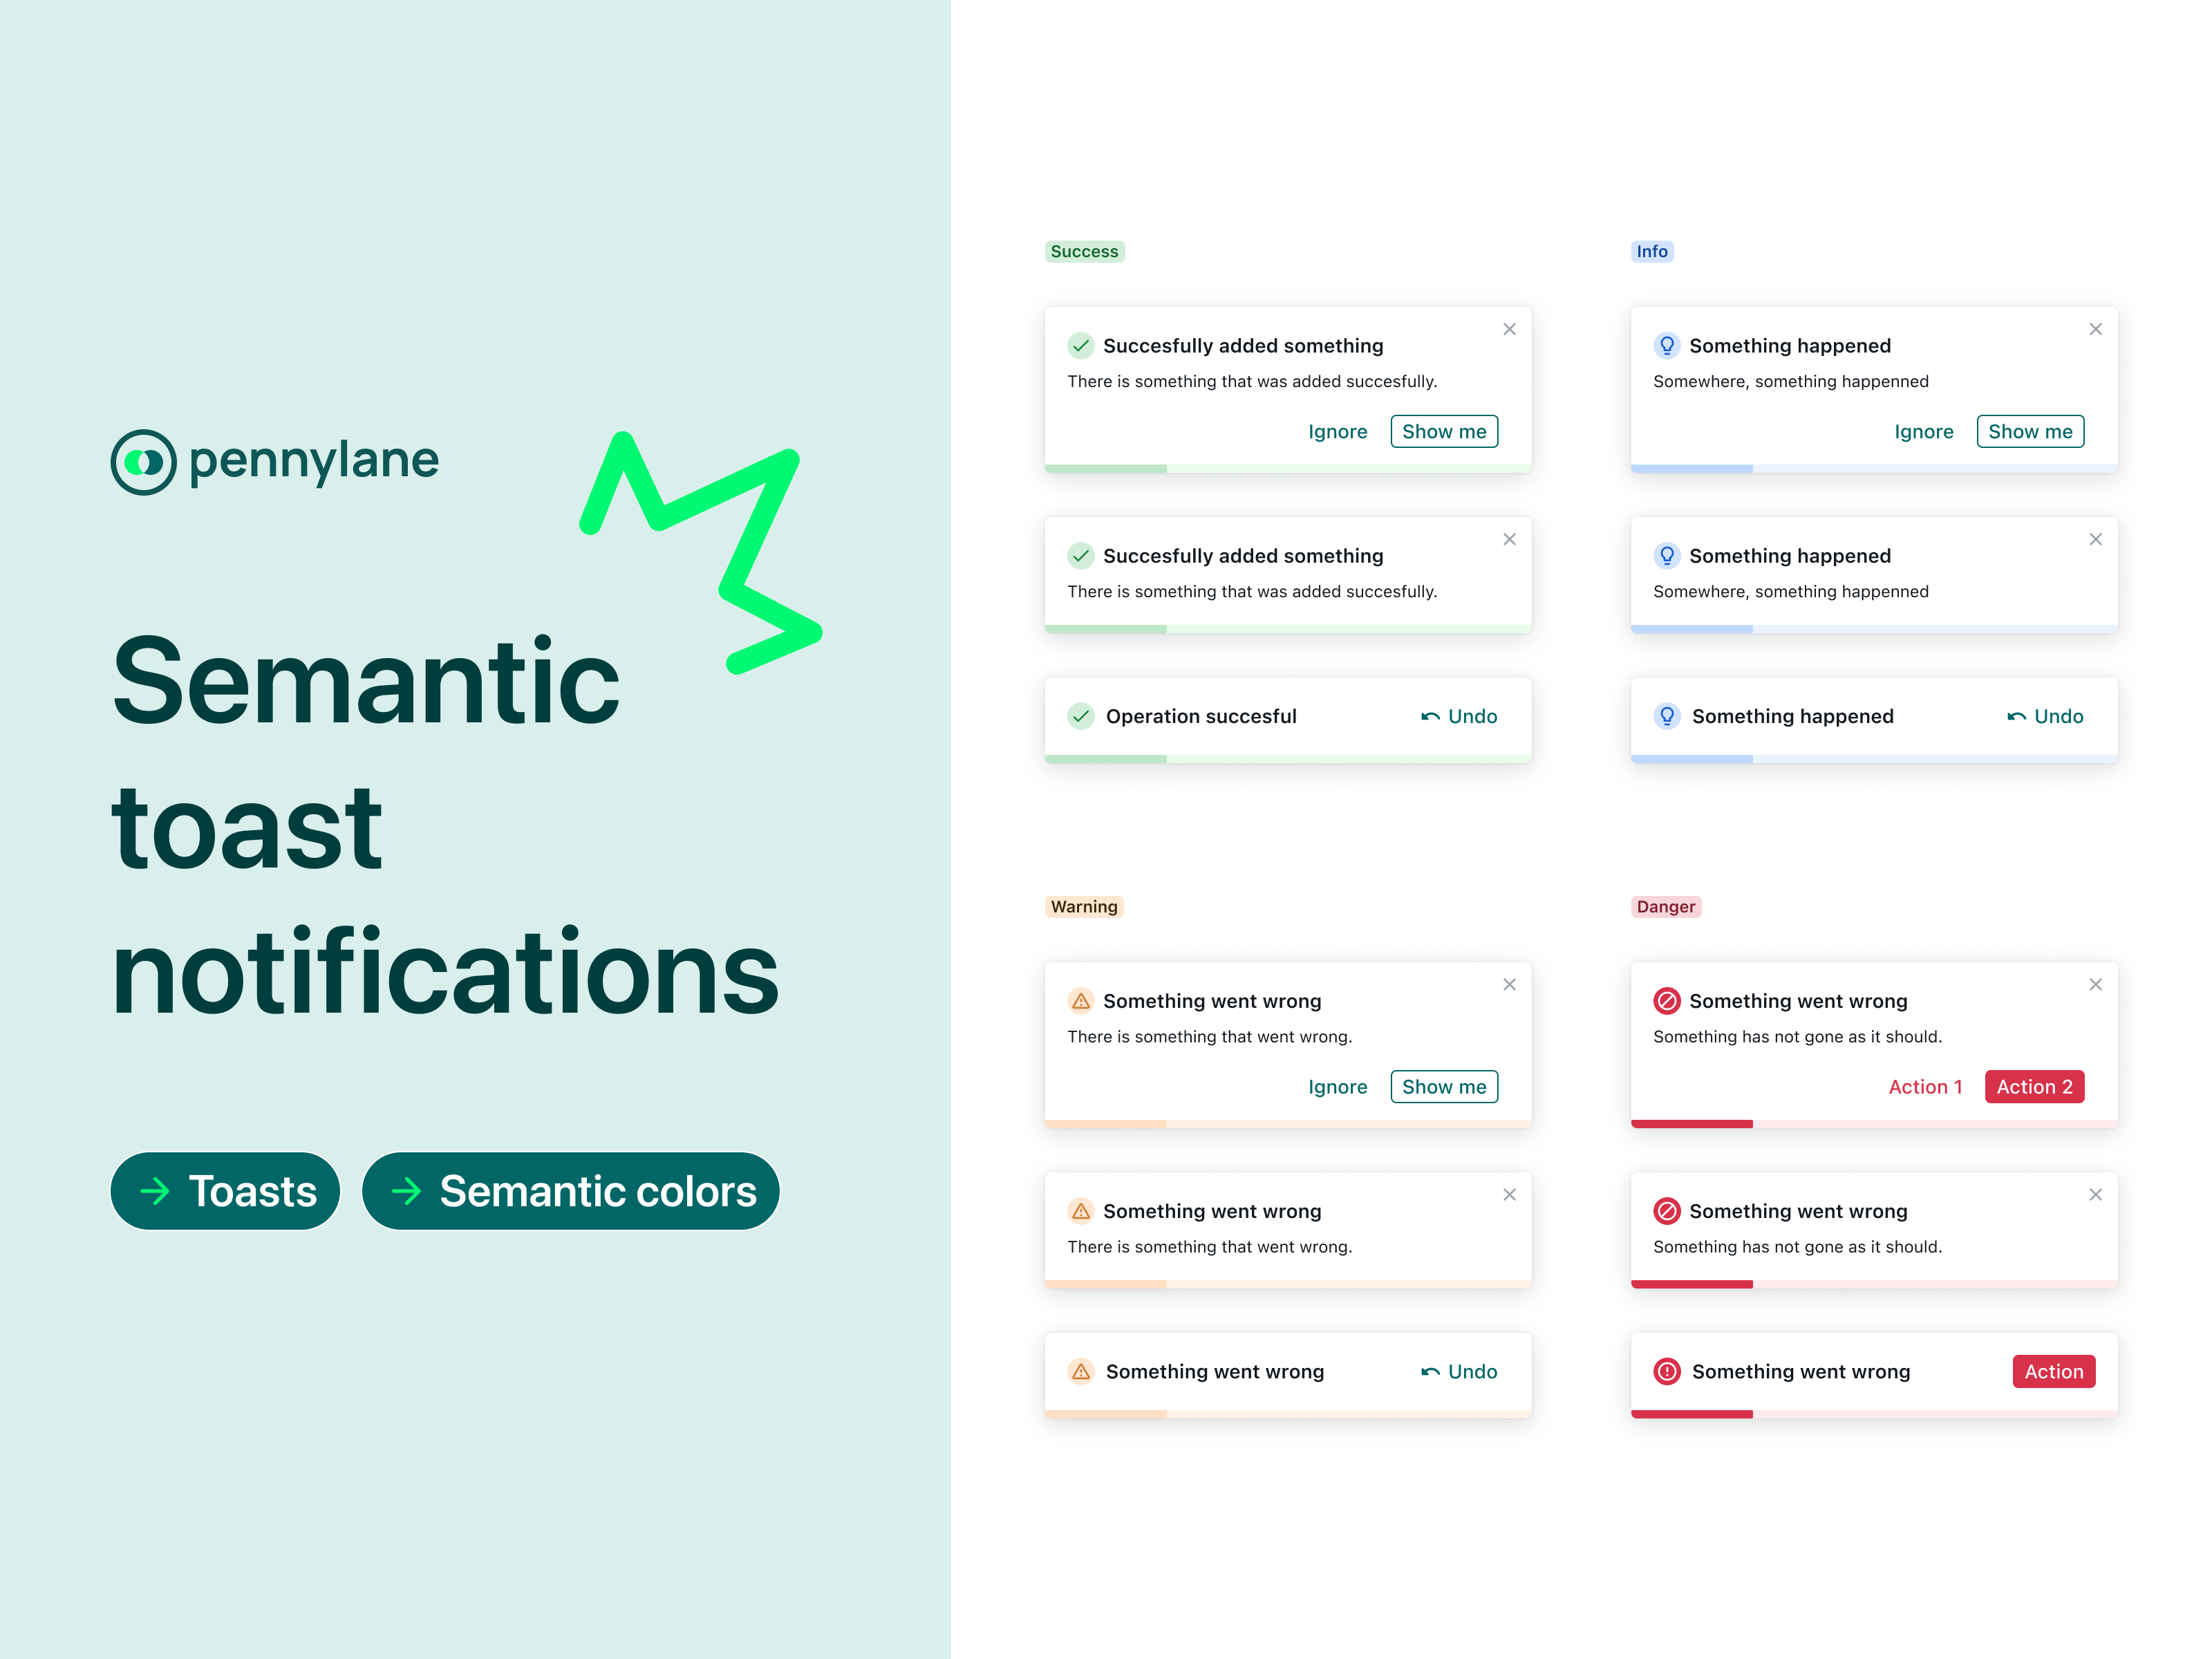Close the Info notification toast
2212x1659 pixels.
[x=2096, y=329]
